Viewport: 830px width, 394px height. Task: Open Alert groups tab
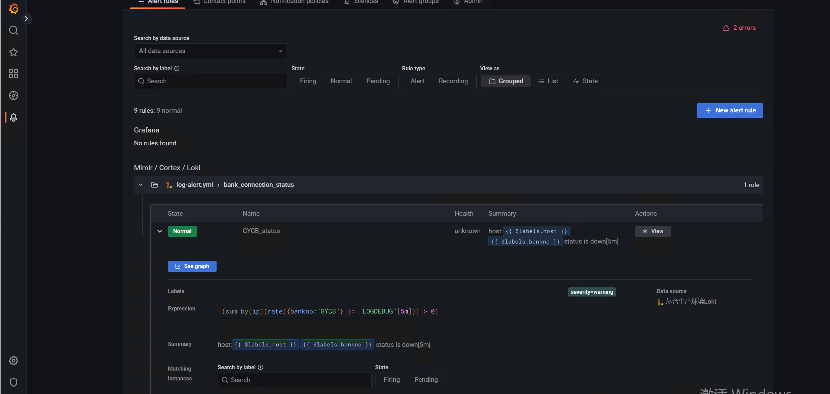pyautogui.click(x=416, y=2)
